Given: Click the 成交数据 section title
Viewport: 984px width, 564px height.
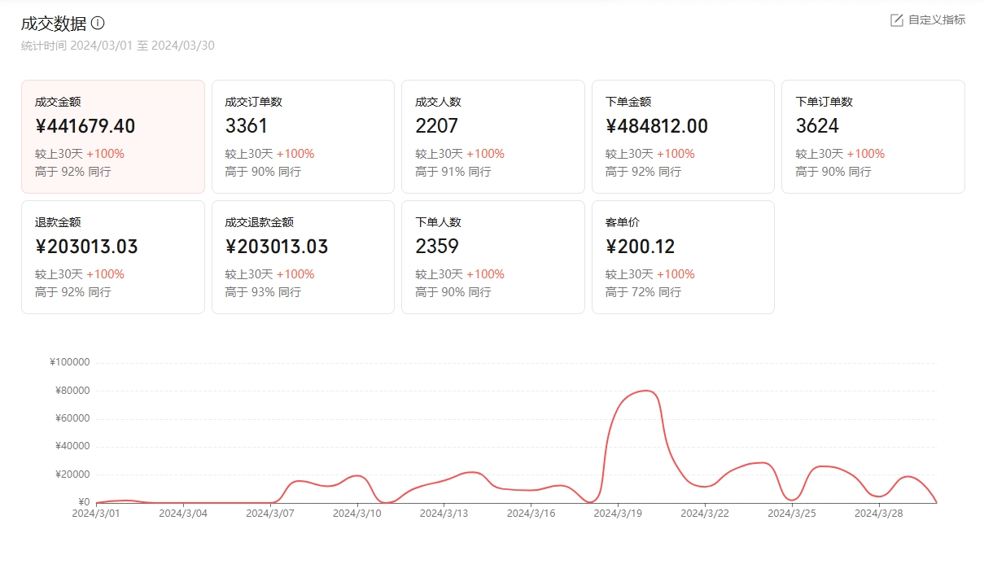Looking at the screenshot, I should 54,24.
